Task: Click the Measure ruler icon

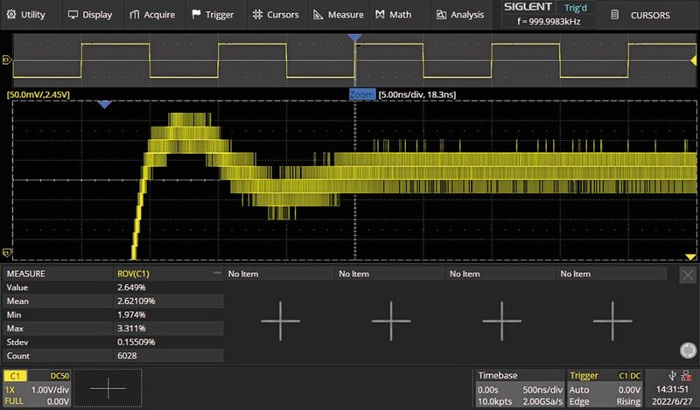Action: point(318,15)
